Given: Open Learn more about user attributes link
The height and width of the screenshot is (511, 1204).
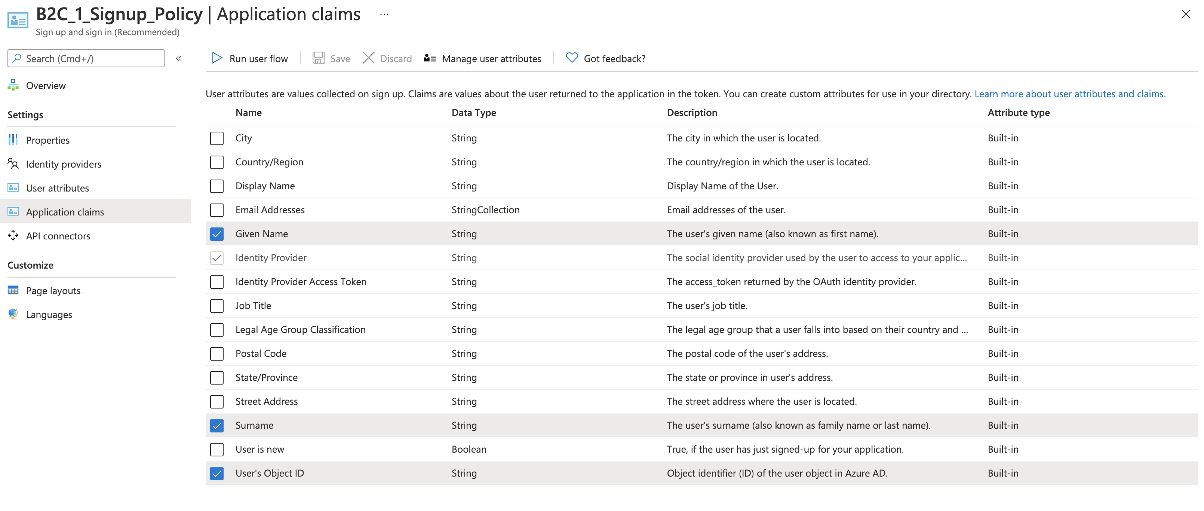Looking at the screenshot, I should [x=1069, y=94].
